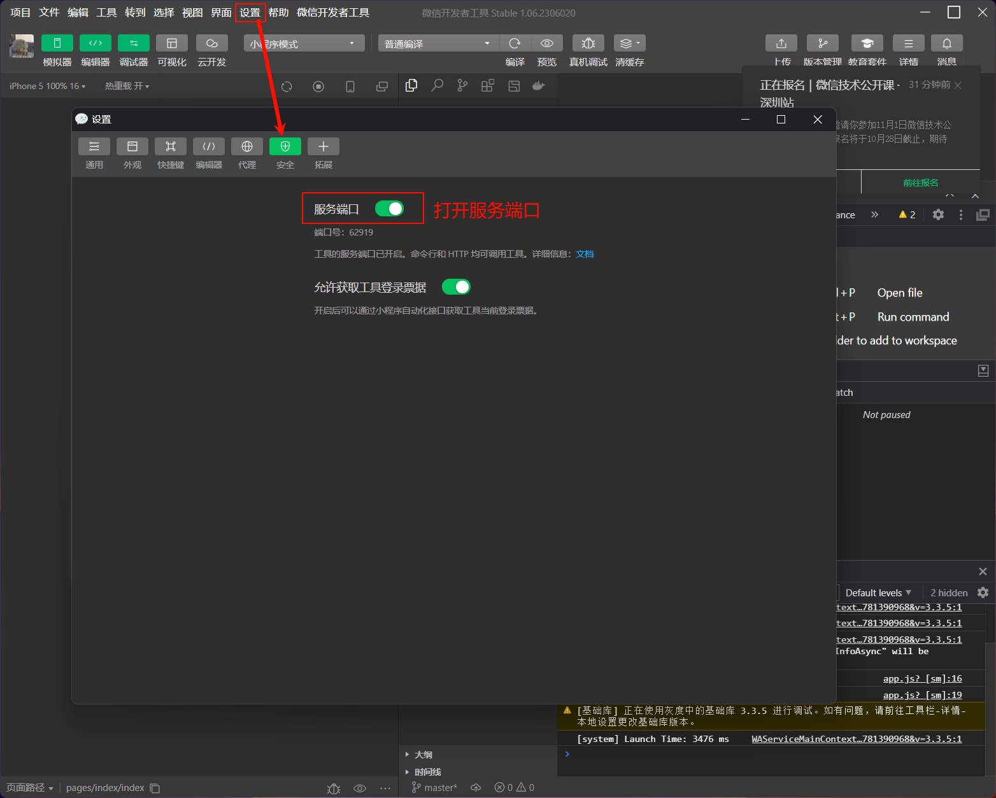Toggle the 模拟器 simulator panel
Screen dimensions: 996x798
(57, 43)
